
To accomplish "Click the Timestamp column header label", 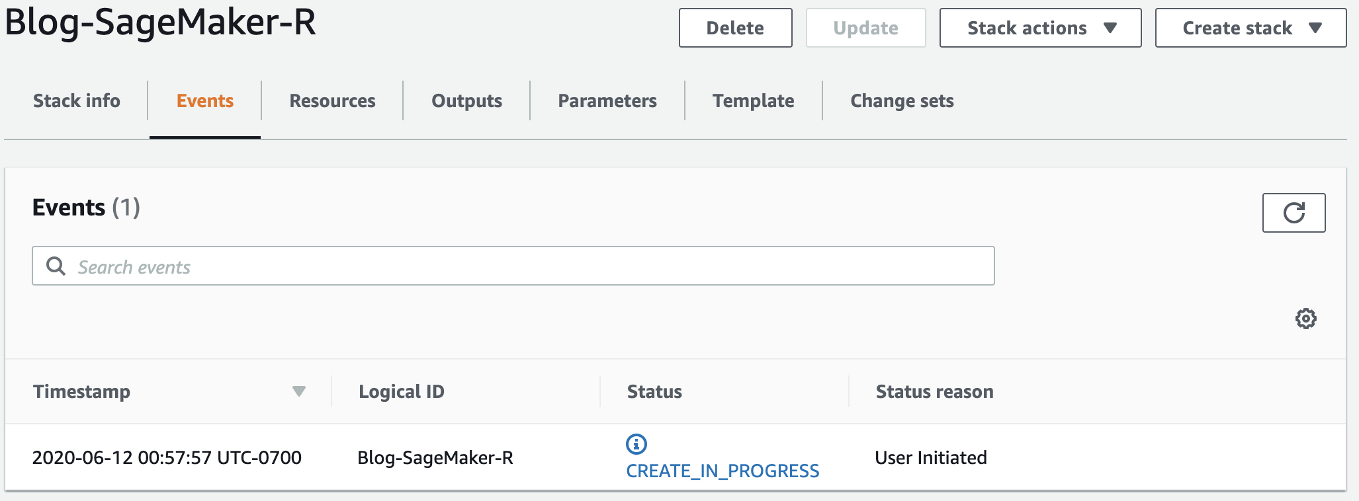I will point(81,391).
